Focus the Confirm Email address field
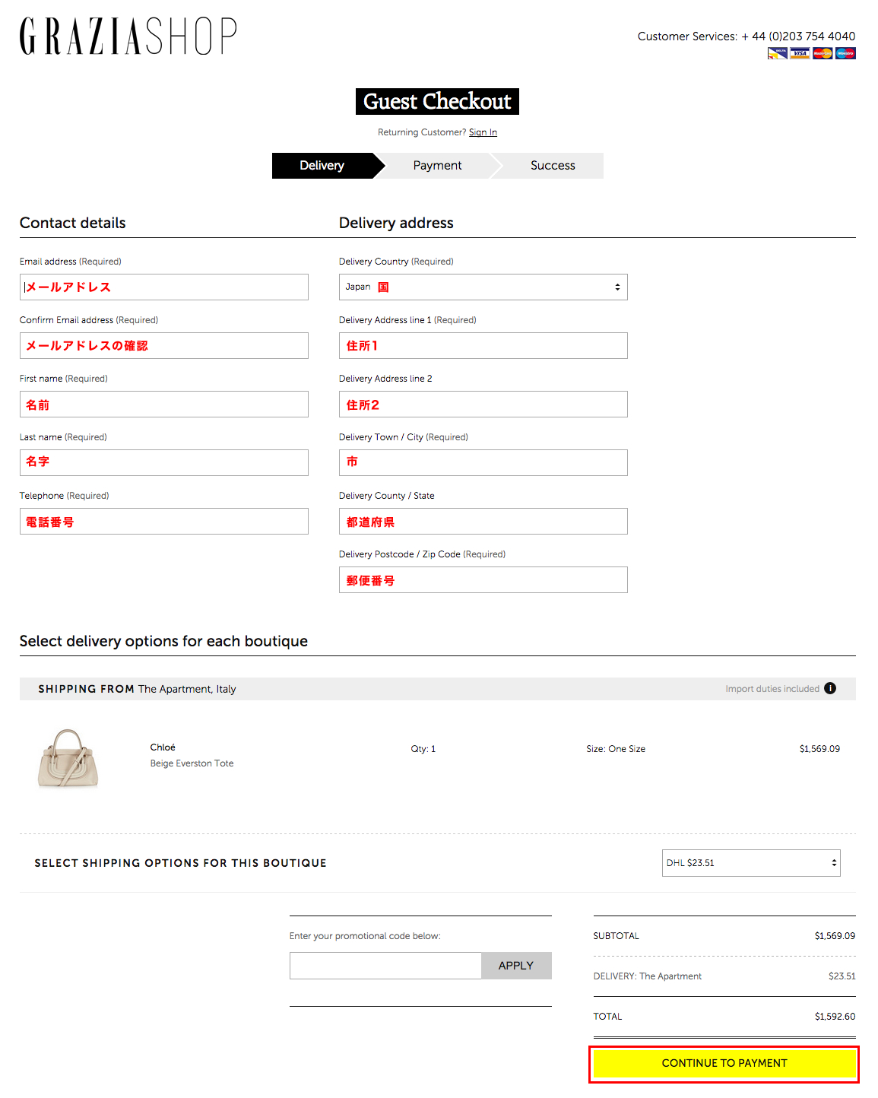Viewport: 878px width, 1098px height. [x=164, y=345]
